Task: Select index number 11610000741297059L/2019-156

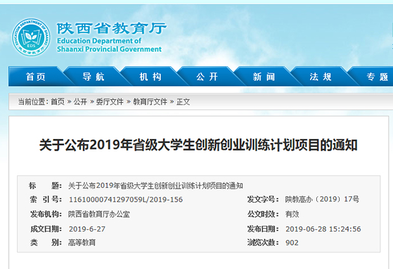Action: coord(126,199)
